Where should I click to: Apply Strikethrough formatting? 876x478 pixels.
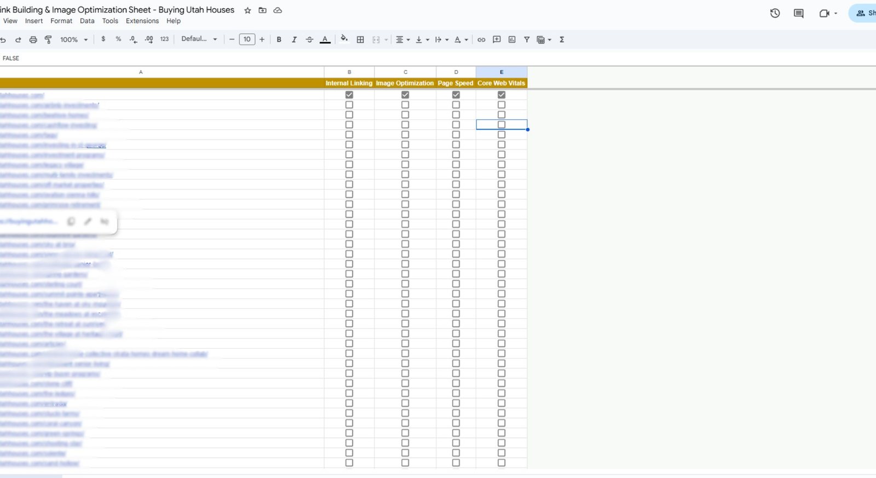point(309,39)
